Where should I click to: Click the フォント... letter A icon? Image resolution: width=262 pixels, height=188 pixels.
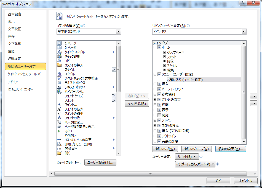[59, 105]
